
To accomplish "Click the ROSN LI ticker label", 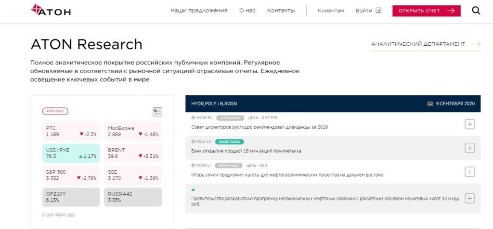I will pyautogui.click(x=204, y=165).
